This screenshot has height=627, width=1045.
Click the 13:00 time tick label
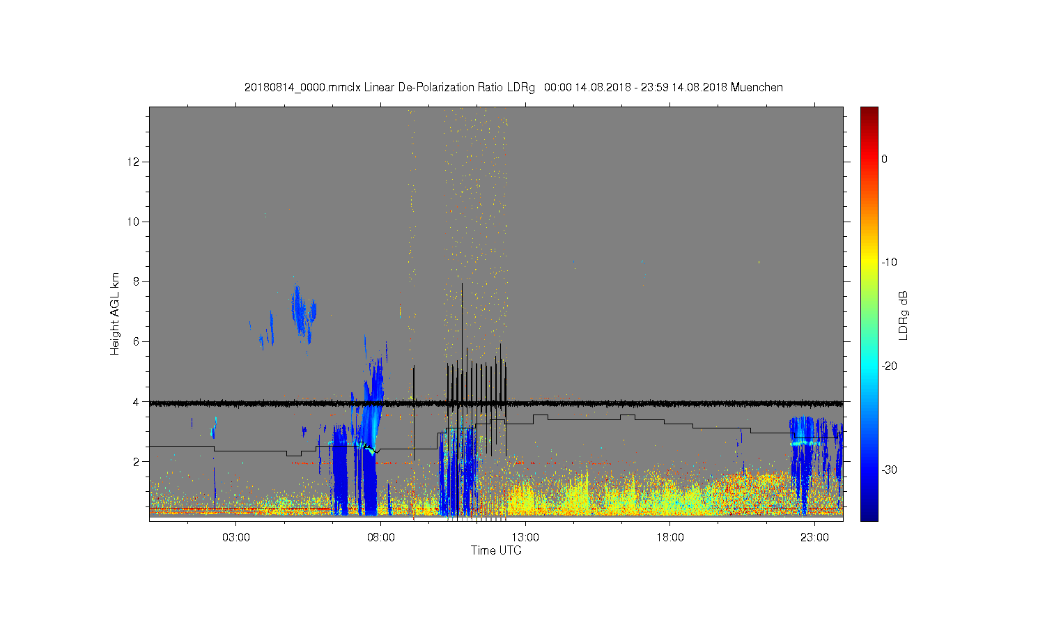tap(525, 537)
